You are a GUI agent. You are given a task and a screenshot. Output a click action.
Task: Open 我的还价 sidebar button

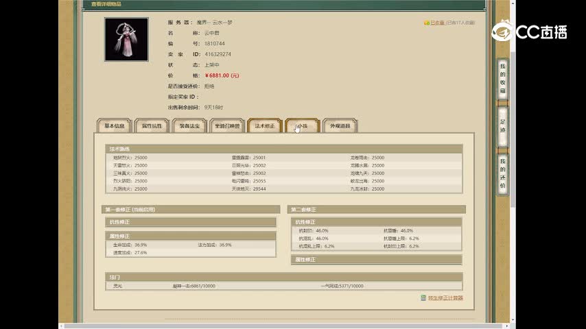(x=502, y=176)
